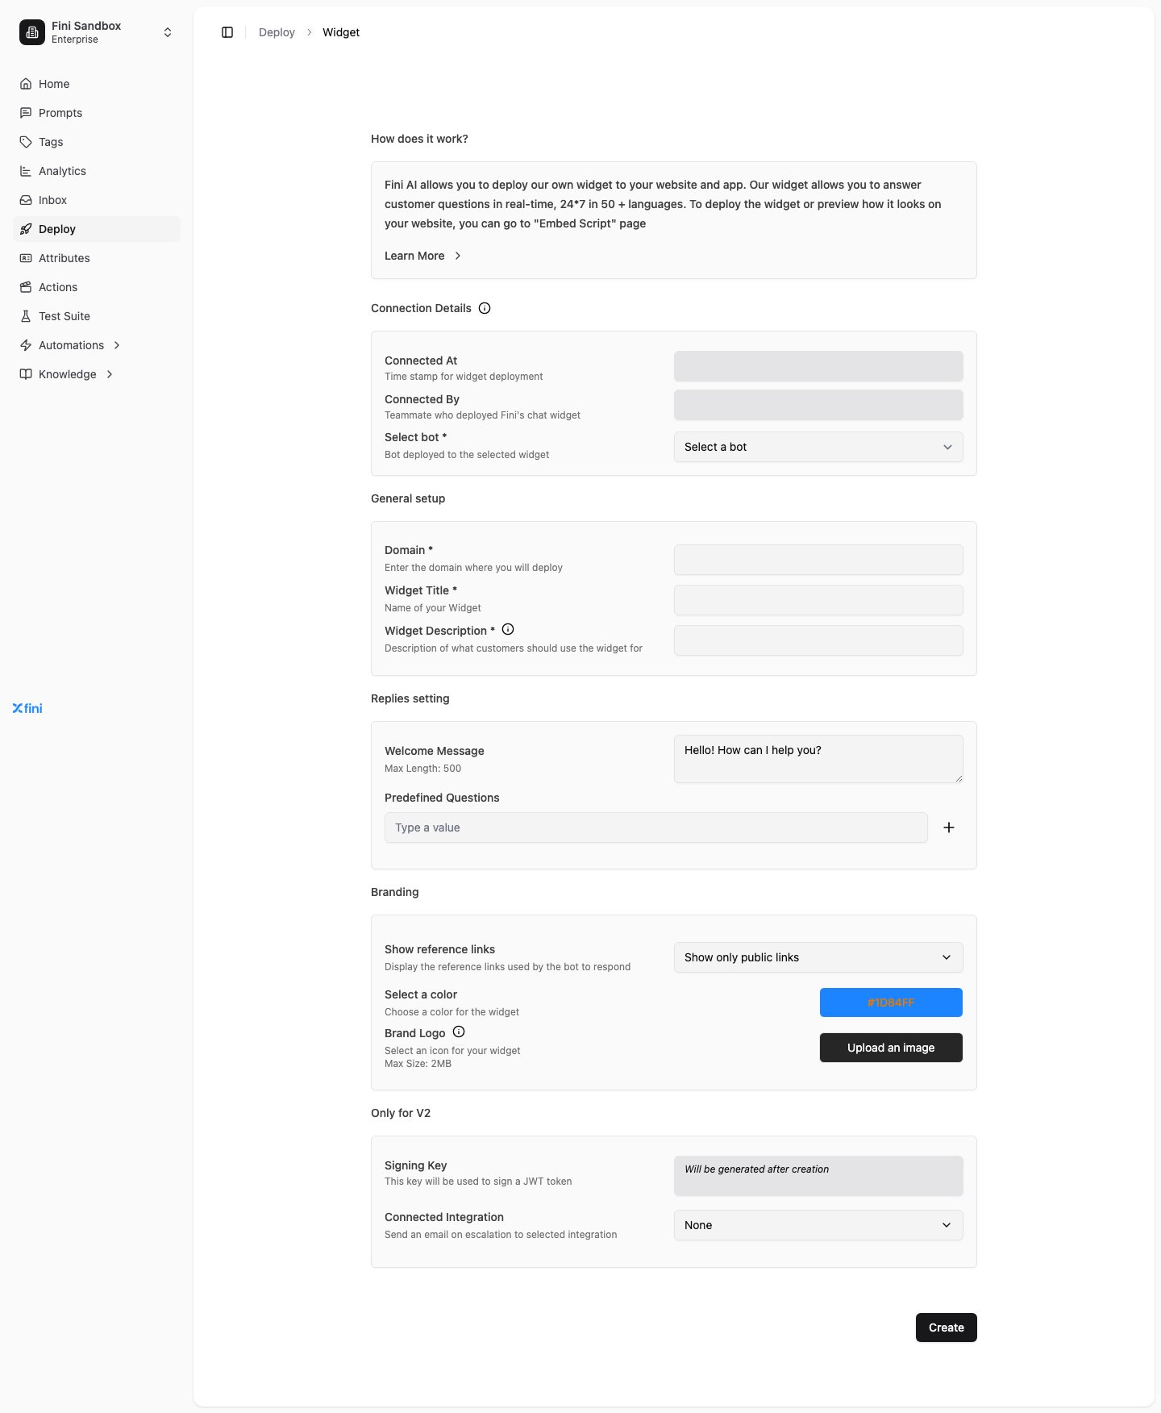The height and width of the screenshot is (1413, 1161).
Task: Click the Tags label icon
Action: 26,142
